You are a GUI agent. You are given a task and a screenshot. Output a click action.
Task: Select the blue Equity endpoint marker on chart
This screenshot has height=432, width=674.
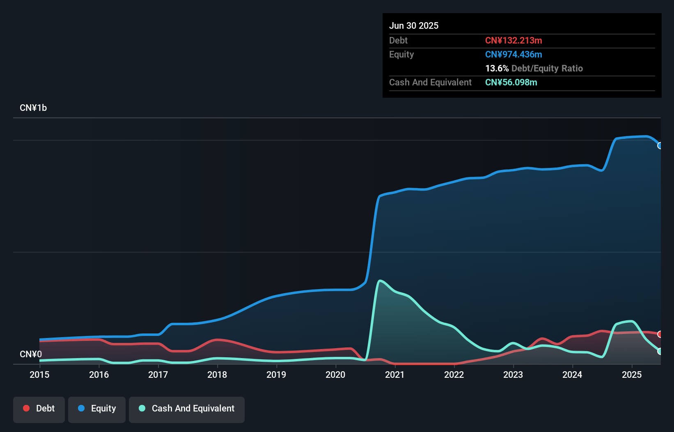[660, 146]
